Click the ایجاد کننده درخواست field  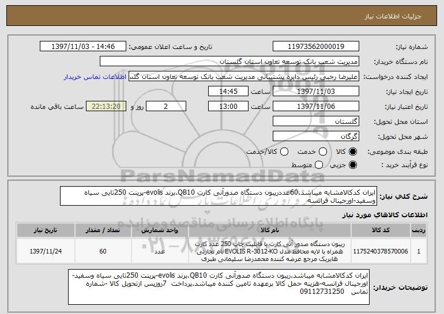(x=244, y=77)
